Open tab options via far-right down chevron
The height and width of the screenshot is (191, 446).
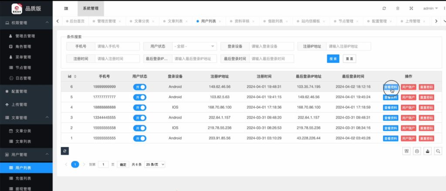pos(444,21)
